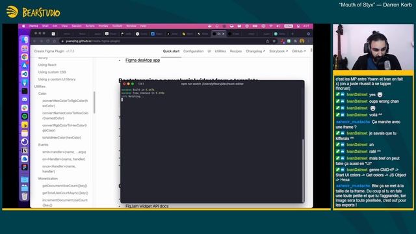This screenshot has height=234, width=416.
Task: Open the Utilities nav tab
Action: click(220, 51)
